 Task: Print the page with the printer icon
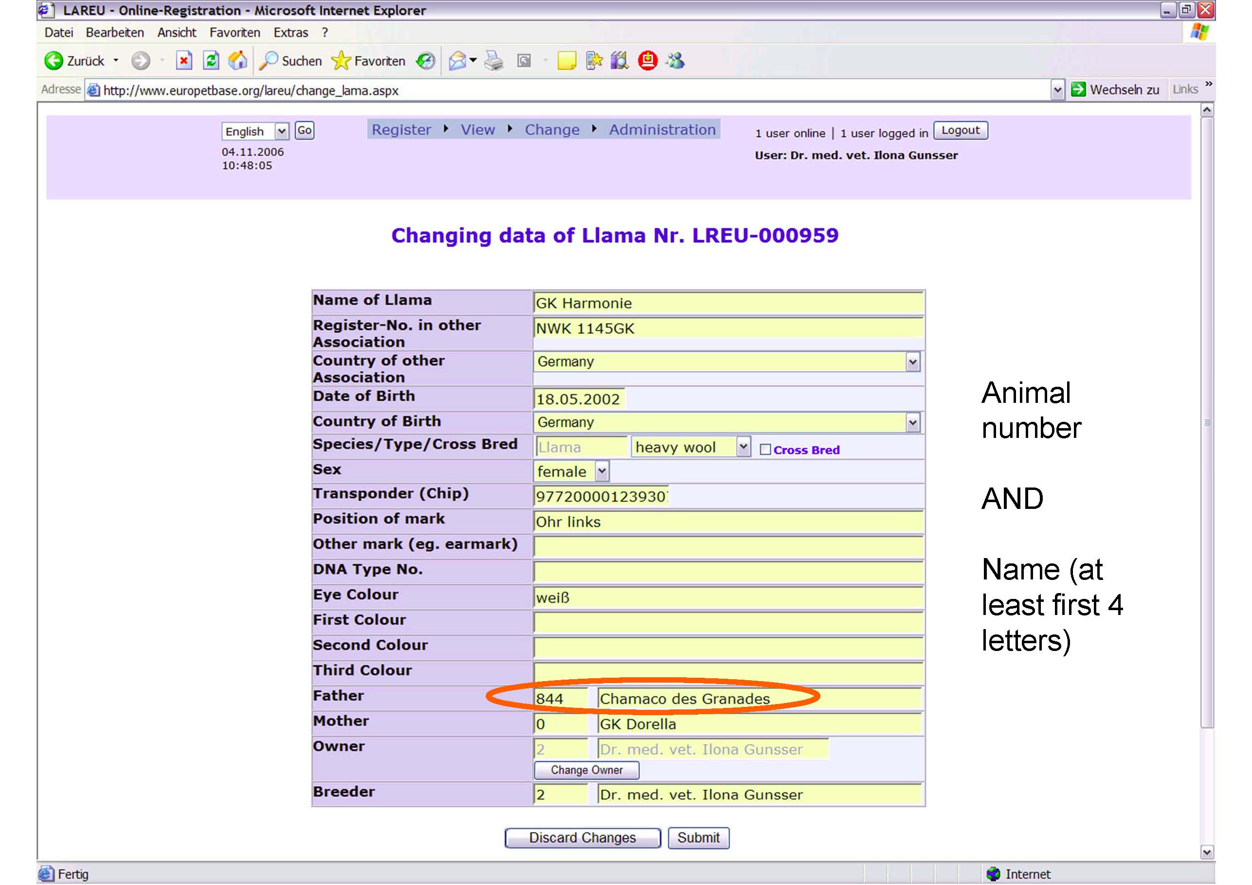(x=494, y=60)
